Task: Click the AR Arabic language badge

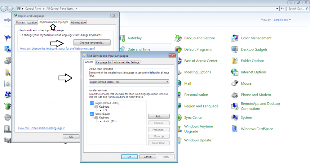Action: (92, 114)
